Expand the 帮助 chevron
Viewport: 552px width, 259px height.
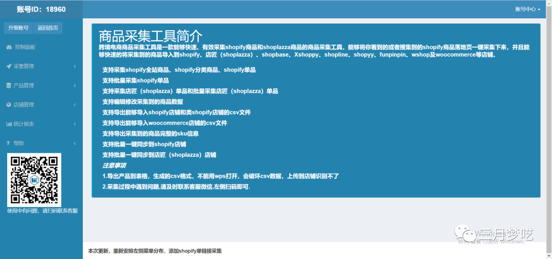[75, 143]
